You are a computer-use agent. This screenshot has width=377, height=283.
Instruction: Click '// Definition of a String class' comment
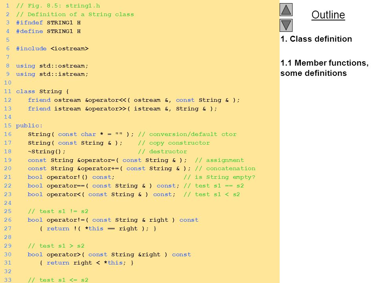75,14
